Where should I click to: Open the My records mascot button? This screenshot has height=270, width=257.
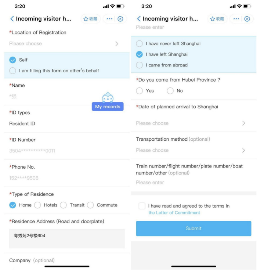point(108,102)
